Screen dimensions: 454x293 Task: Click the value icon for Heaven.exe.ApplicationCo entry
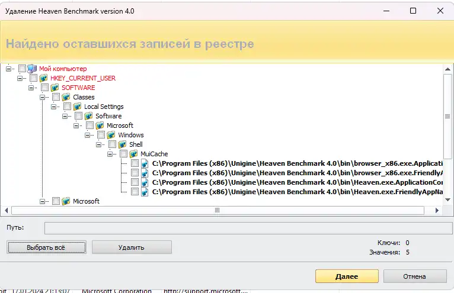click(x=145, y=182)
